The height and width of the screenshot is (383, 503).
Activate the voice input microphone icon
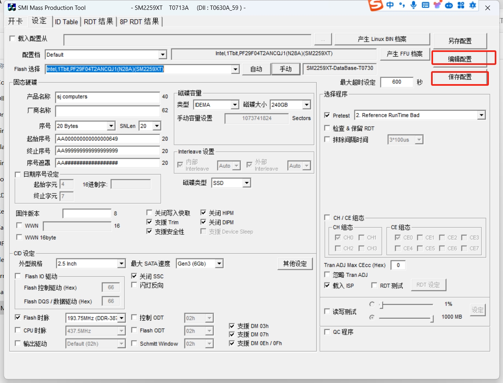click(x=413, y=5)
